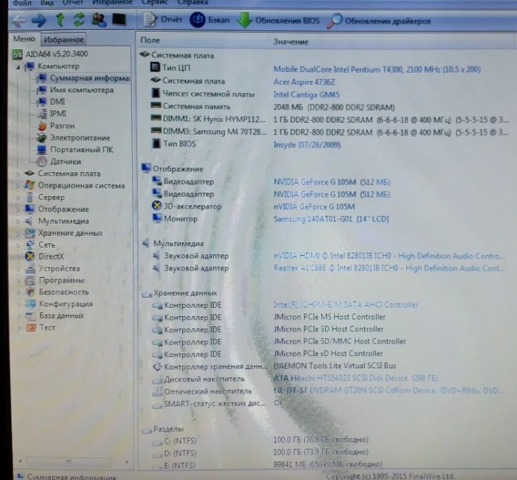Expand the Сервер tree node

tap(18, 197)
